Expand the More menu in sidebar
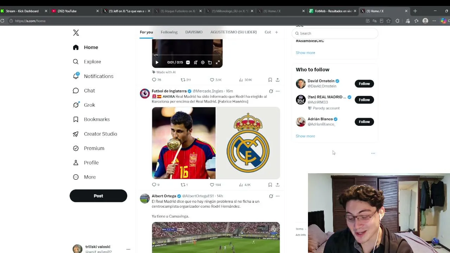 pyautogui.click(x=84, y=177)
